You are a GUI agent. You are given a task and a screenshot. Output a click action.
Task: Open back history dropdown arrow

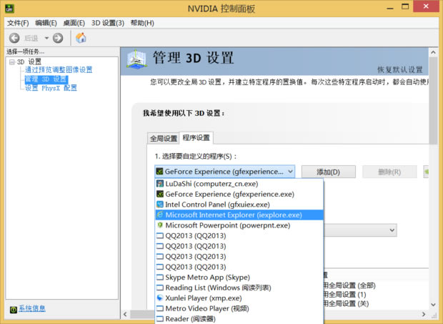coord(46,38)
